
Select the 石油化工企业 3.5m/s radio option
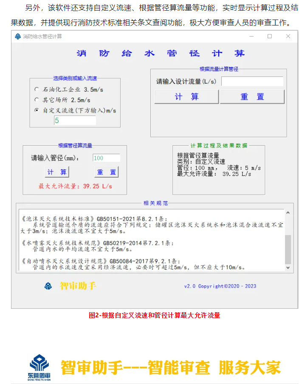pyautogui.click(x=37, y=89)
